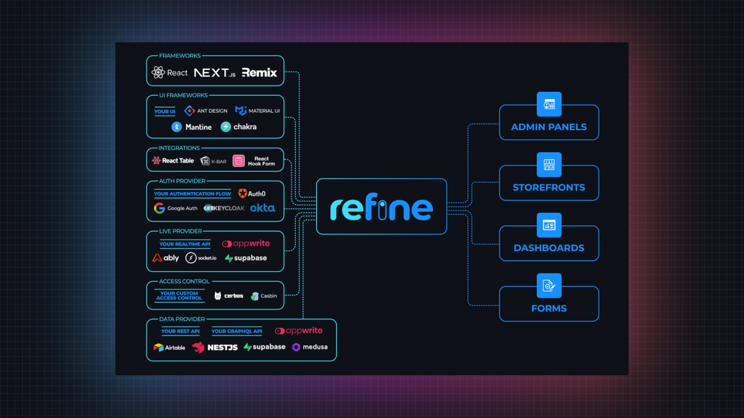This screenshot has width=744, height=418.
Task: Click the Remix logo
Action: tap(259, 72)
